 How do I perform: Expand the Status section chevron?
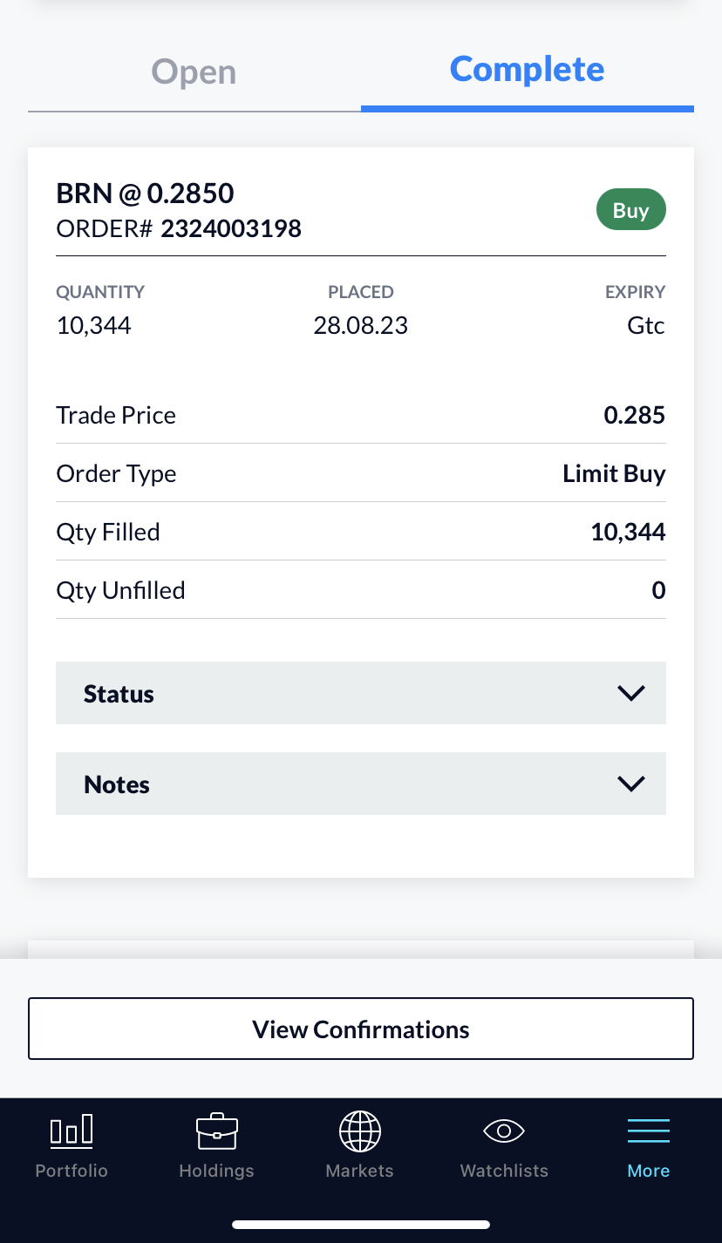[x=630, y=693]
